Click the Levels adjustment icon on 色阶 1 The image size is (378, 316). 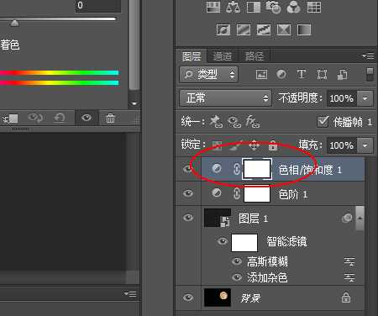(x=217, y=193)
